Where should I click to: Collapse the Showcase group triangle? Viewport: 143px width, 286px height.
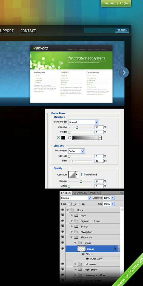tap(71, 237)
